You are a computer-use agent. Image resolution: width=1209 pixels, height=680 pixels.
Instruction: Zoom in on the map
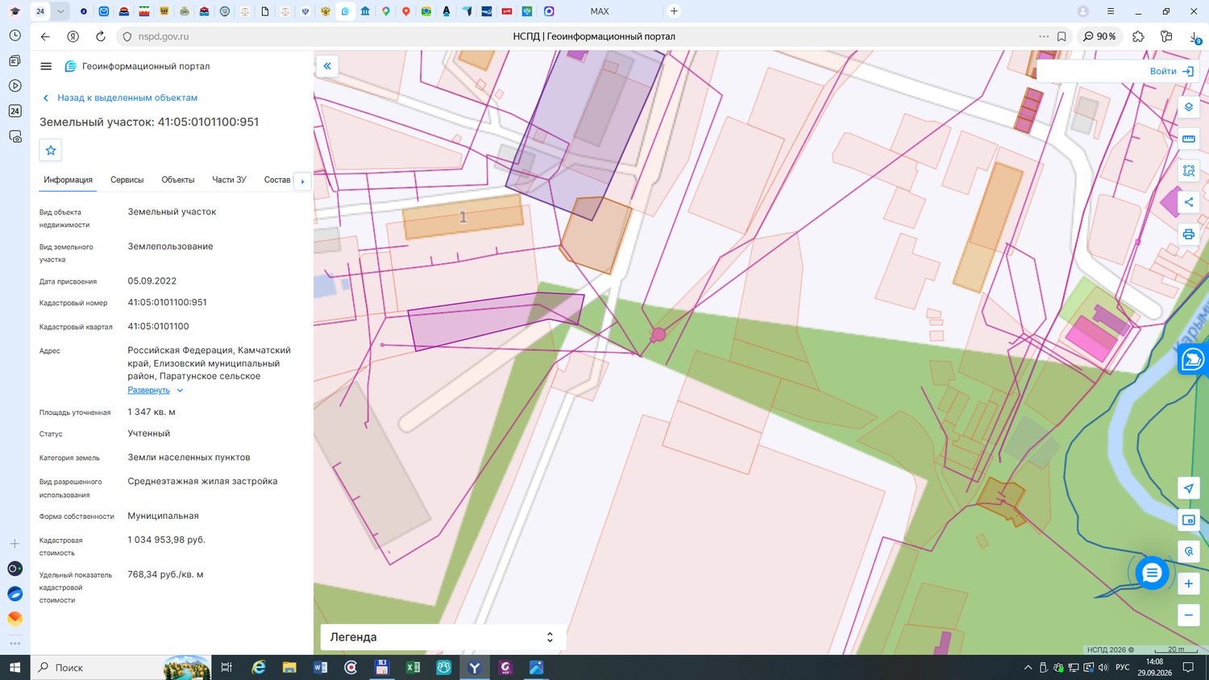click(x=1188, y=583)
